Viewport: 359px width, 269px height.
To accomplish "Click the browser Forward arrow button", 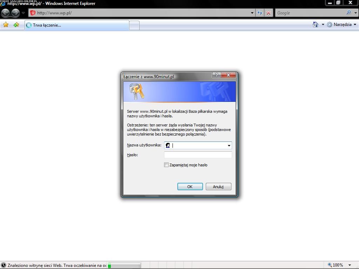I will pyautogui.click(x=15, y=13).
